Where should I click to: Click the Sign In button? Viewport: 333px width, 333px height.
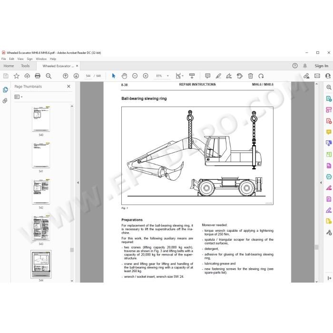[x=321, y=66]
